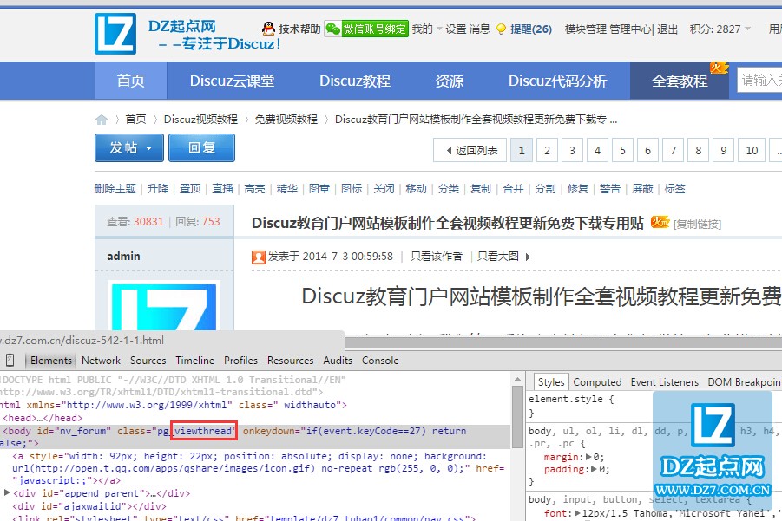Click the [复制链接] copy link
Image resolution: width=782 pixels, height=521 pixels.
coord(697,225)
